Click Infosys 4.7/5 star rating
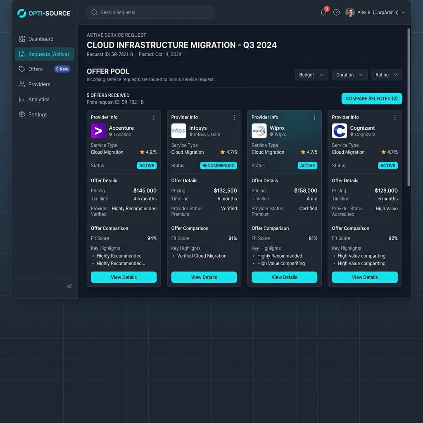Screen dimensions: 423x423 [228, 152]
